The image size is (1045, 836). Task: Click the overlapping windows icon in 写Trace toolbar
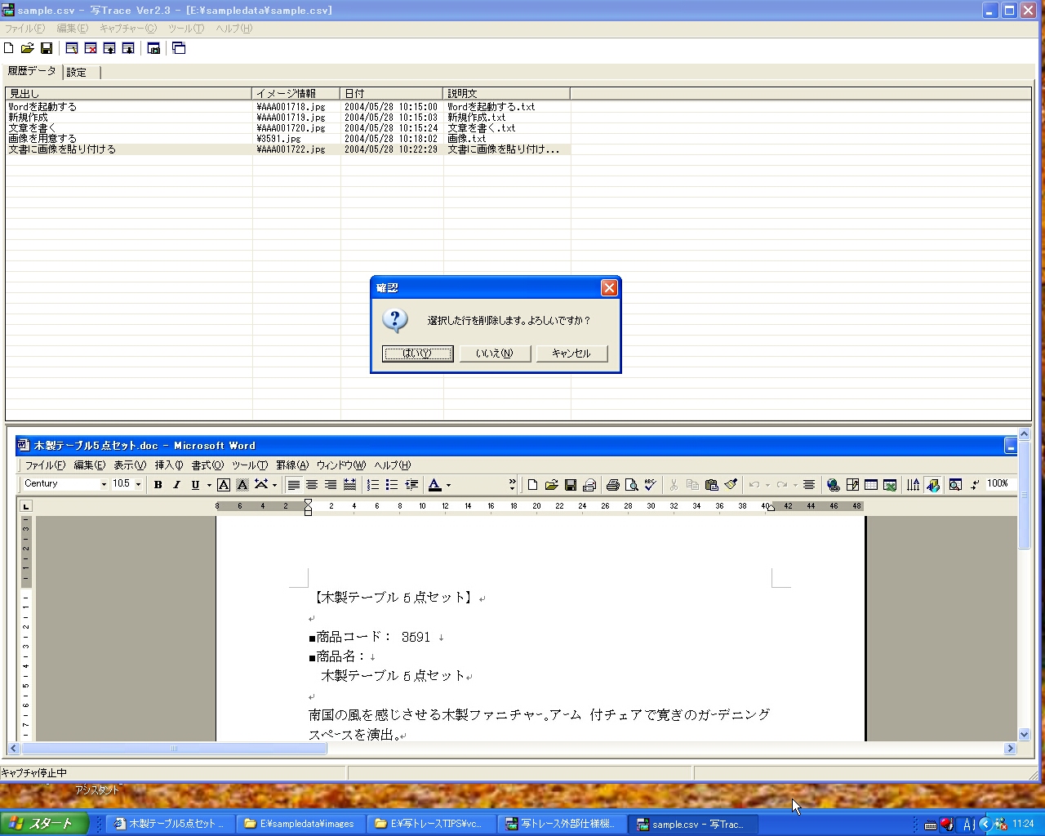(x=179, y=48)
